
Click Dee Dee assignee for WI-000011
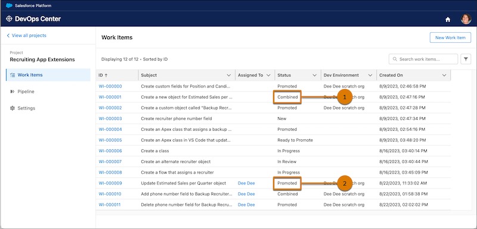[246, 205]
